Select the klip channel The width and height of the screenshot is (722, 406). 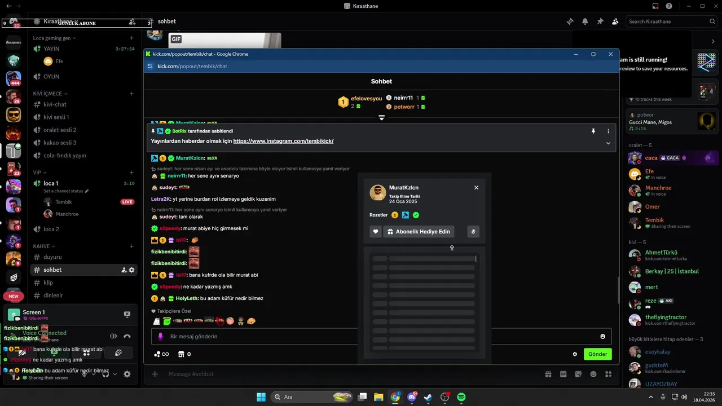(x=48, y=283)
